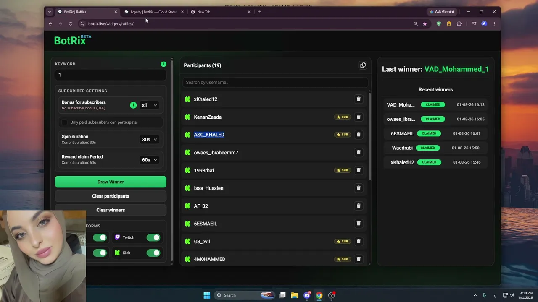538x302 pixels.
Task: Click the 'Search by username...' field
Action: coord(275,82)
